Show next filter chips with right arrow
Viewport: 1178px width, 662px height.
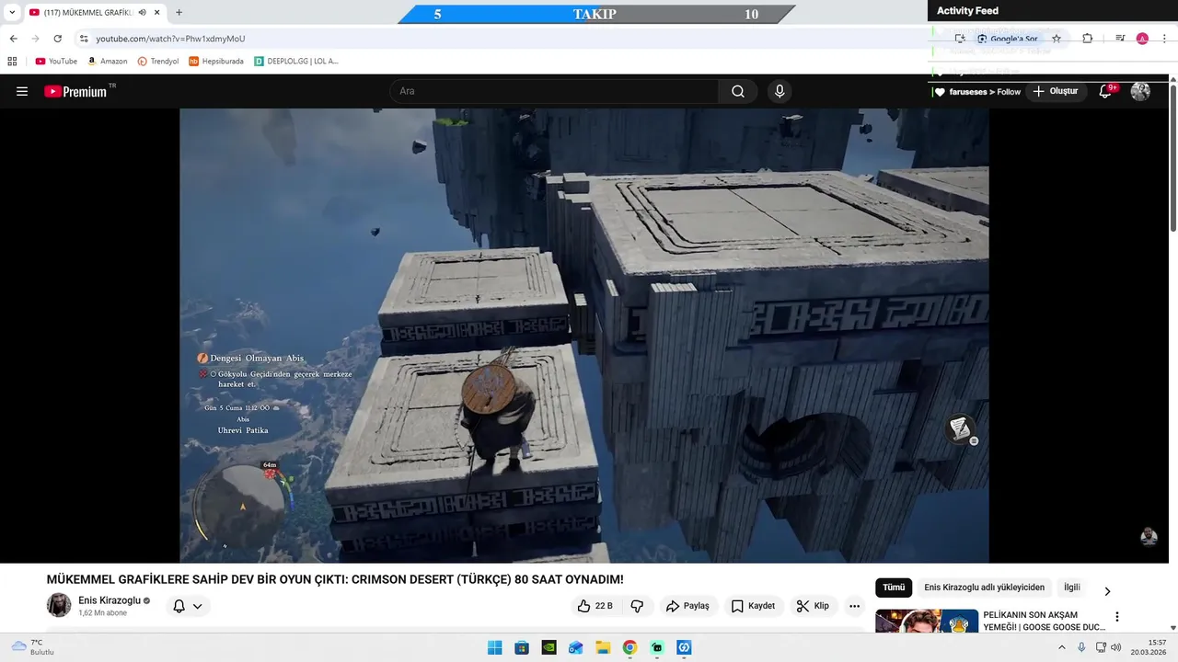(x=1107, y=590)
